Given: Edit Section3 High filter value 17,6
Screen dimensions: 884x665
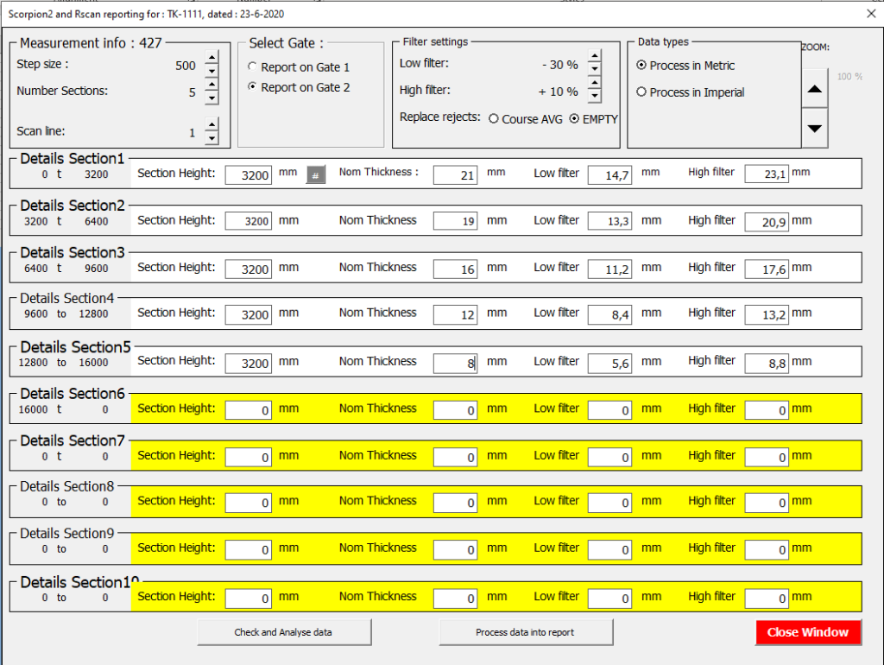Looking at the screenshot, I should 767,269.
